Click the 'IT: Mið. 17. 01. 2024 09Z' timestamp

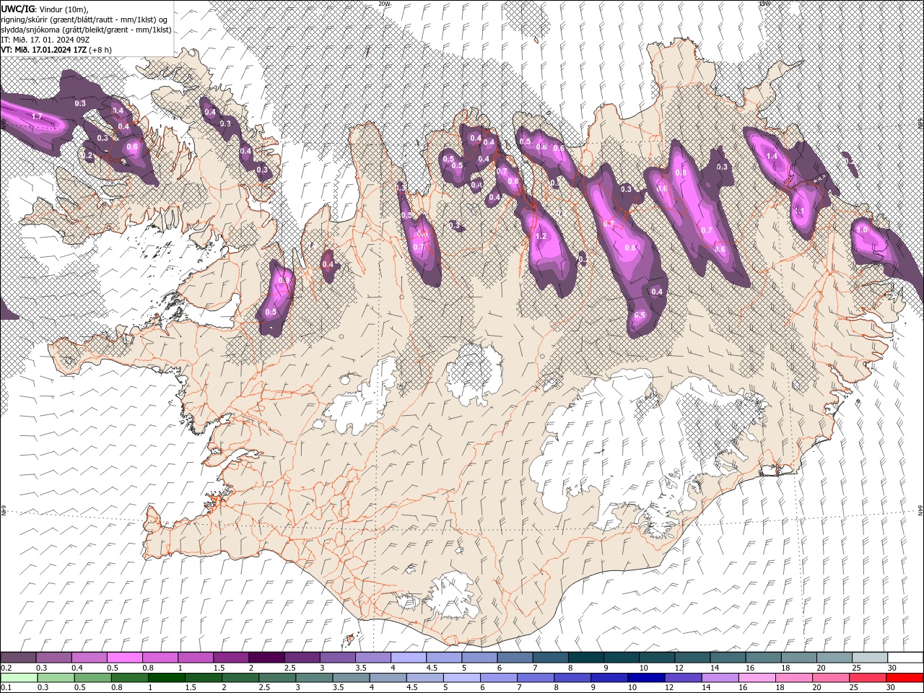click(45, 40)
